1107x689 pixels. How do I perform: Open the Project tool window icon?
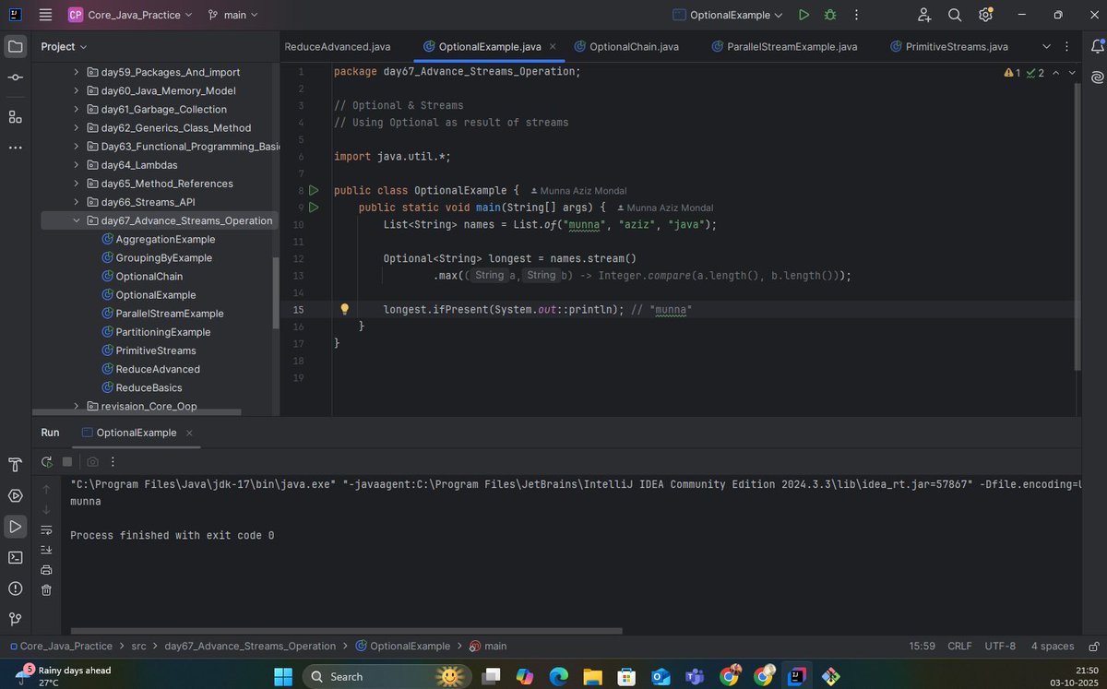click(x=15, y=46)
